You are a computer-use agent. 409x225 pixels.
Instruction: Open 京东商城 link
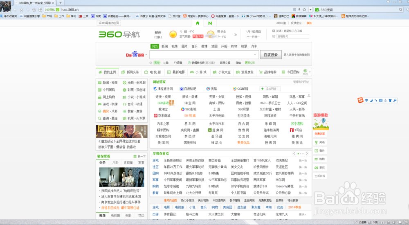(162, 116)
